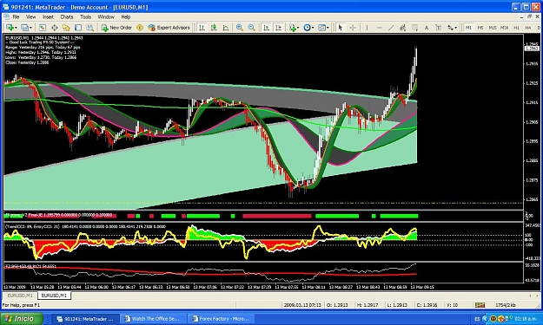Viewport: 543px width, 325px height.
Task: Open the Navigator panel star-folder icon
Action: point(66,28)
